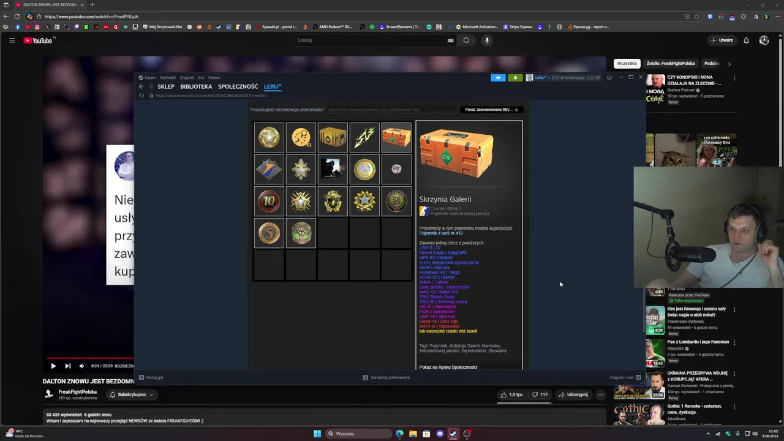The image size is (784, 441).
Task: Open the Wyświetl menu in Steam
Action: (167, 78)
